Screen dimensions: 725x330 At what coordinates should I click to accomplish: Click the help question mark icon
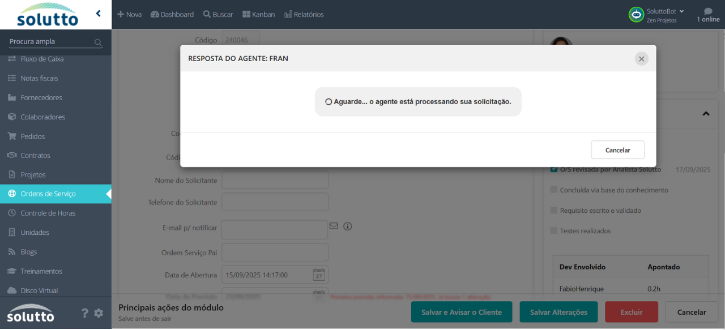[85, 313]
